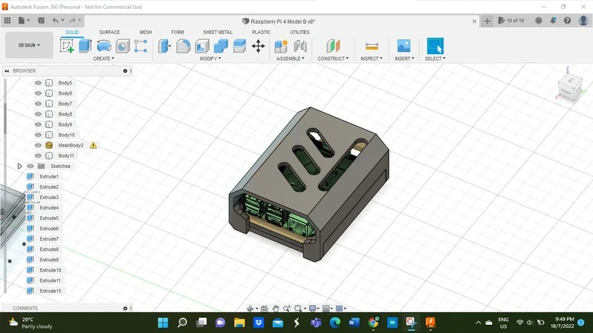
Task: Click the 10 of 10 counter
Action: click(x=511, y=21)
